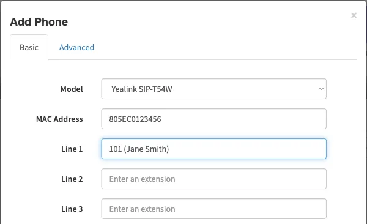This screenshot has height=224, width=367.
Task: Click the Line 1 label
Action: (72, 149)
